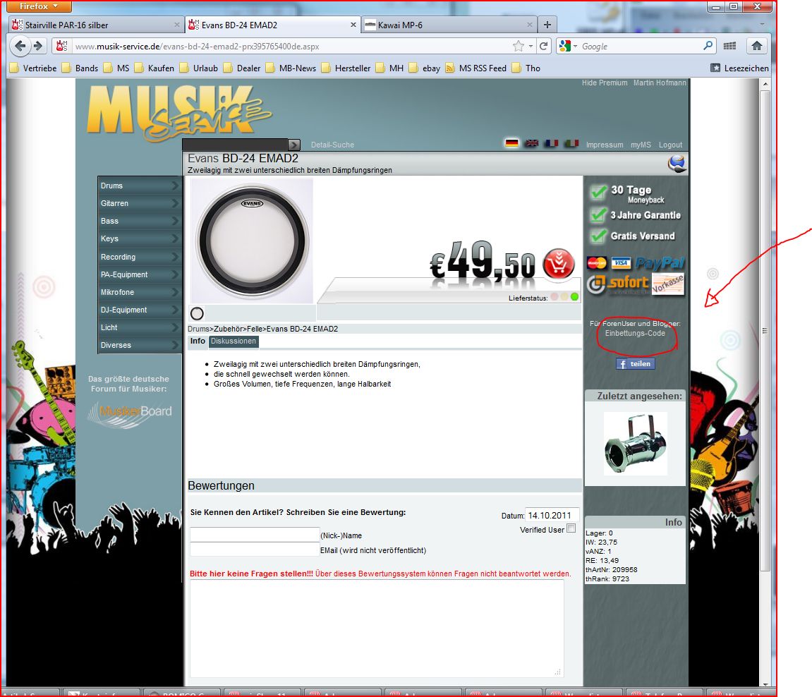Click the Google search magnifier icon
This screenshot has height=697, width=812.
(708, 46)
